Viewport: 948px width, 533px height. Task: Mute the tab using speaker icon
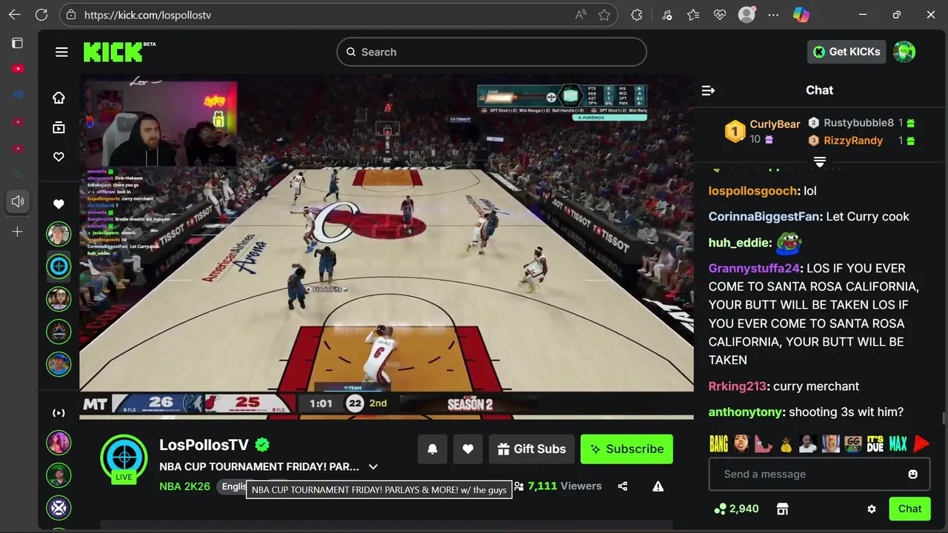[18, 201]
